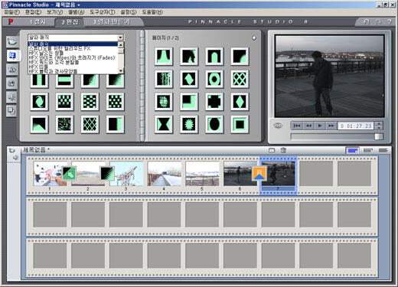Select storyboard clip number 4
398x287 pixels.
(165, 174)
